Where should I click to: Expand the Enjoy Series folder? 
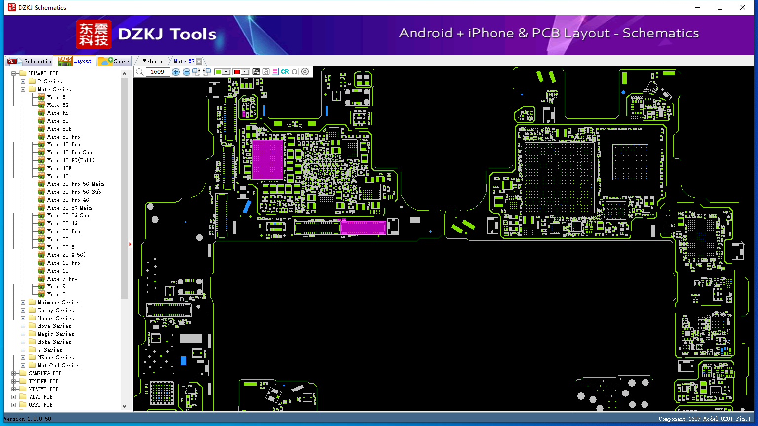click(23, 310)
